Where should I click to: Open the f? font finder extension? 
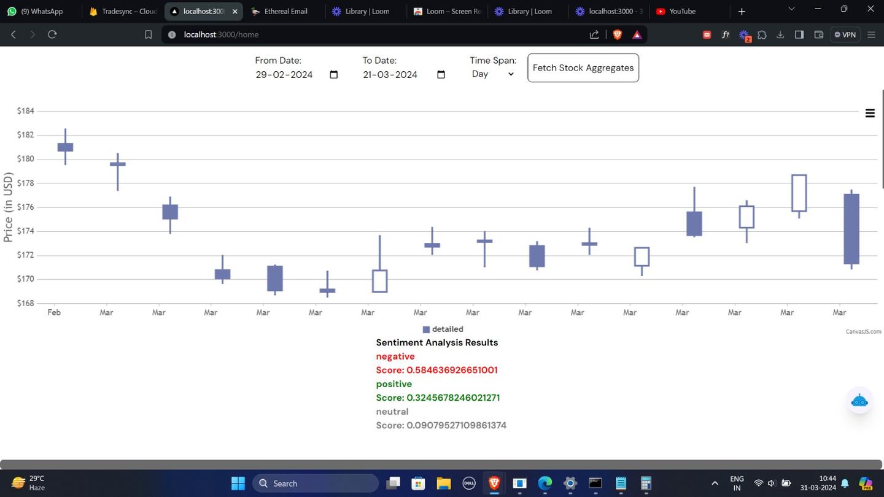click(725, 35)
